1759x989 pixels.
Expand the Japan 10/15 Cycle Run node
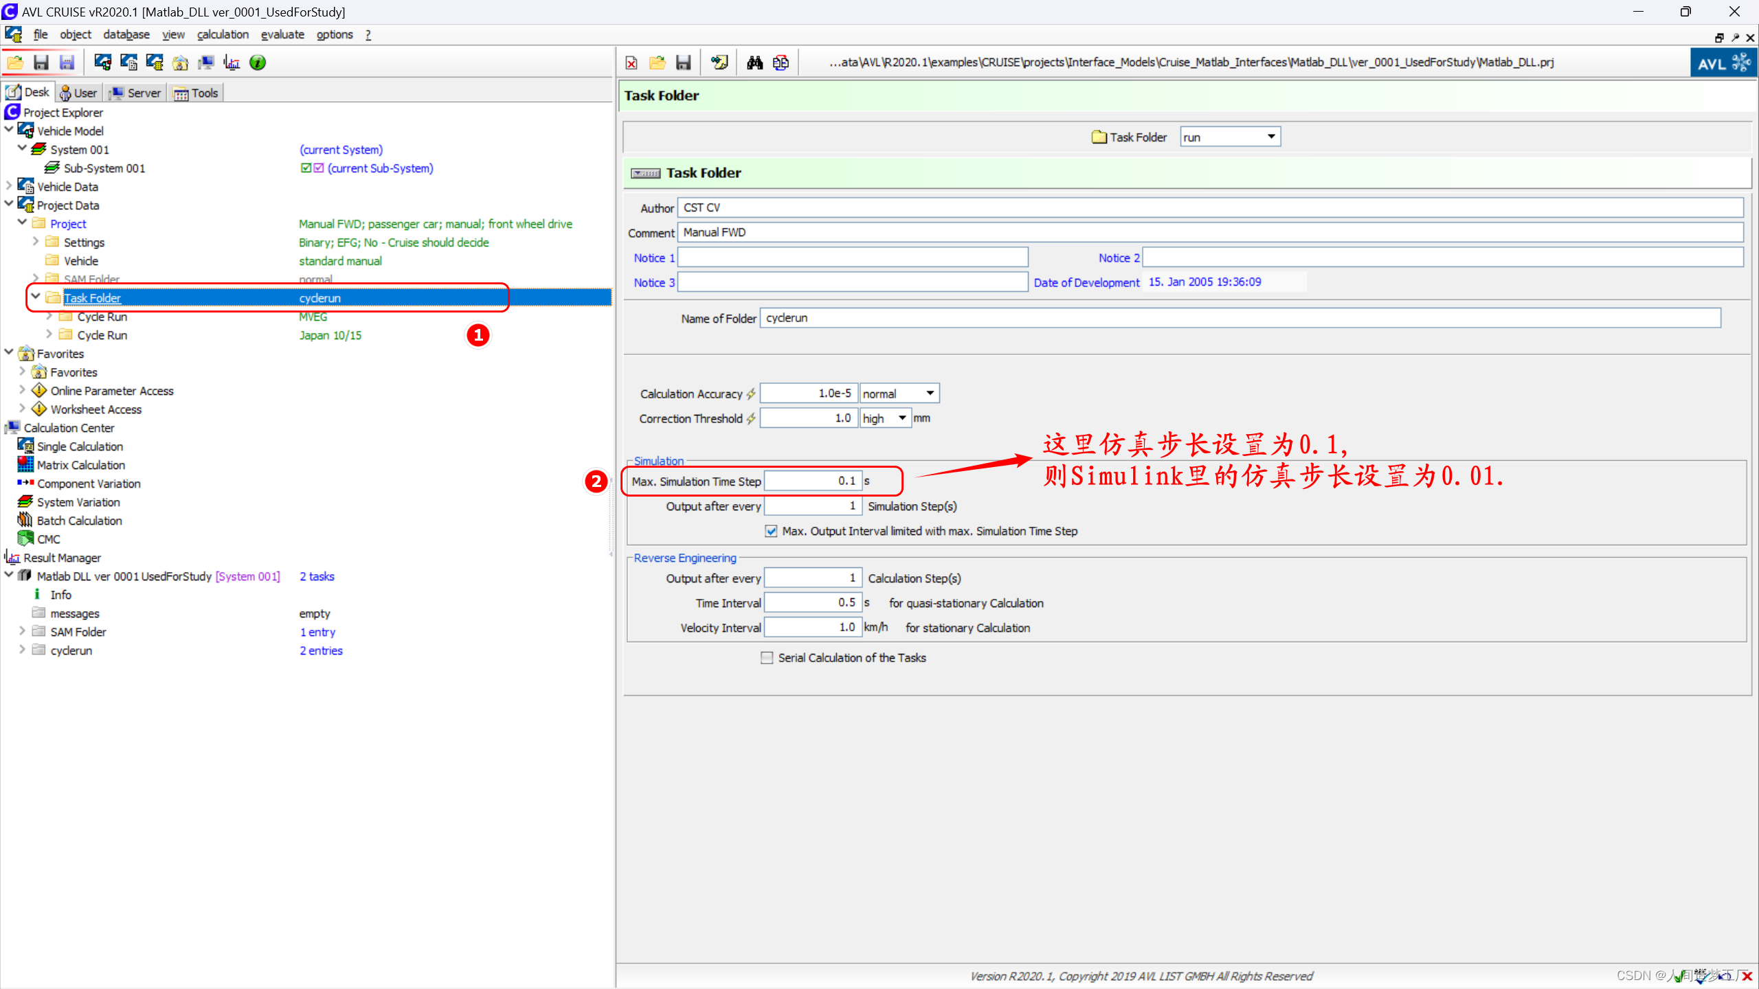click(49, 334)
